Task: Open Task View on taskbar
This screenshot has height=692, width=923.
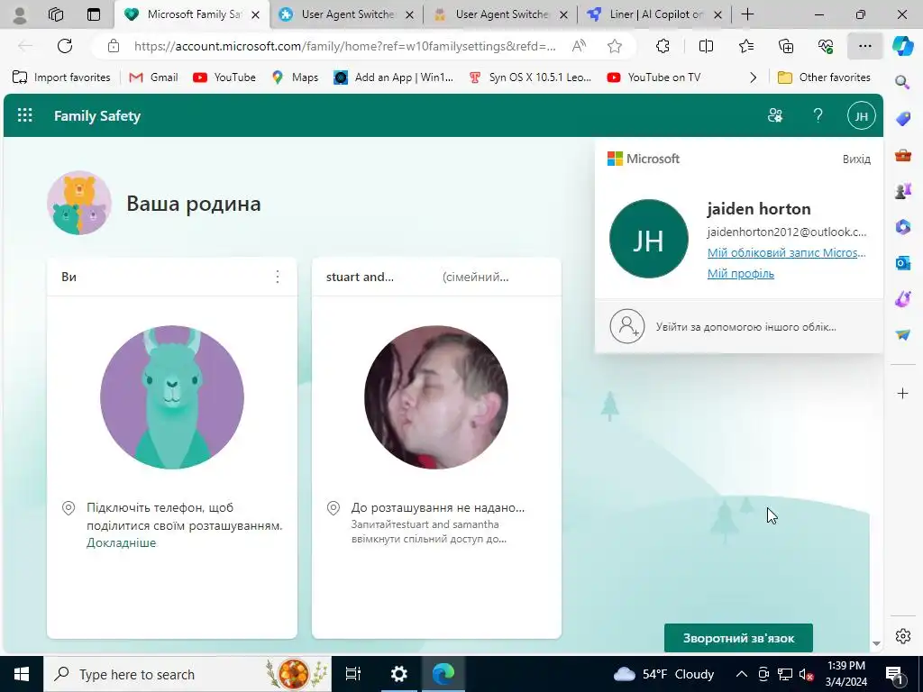Action: (x=353, y=674)
